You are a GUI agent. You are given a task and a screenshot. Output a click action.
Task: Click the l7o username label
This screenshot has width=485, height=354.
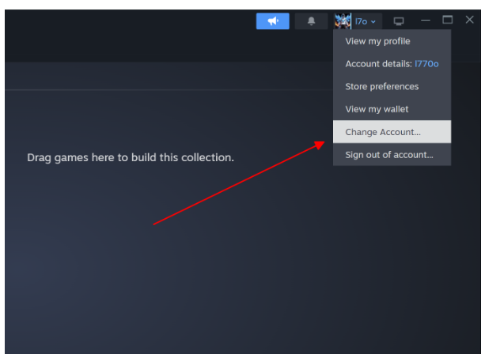click(361, 21)
